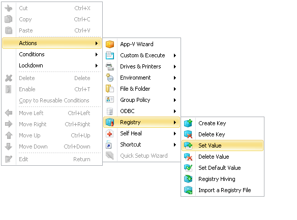Click the Quick Setup Wizard icon
The width and height of the screenshot is (297, 220).
click(110, 156)
